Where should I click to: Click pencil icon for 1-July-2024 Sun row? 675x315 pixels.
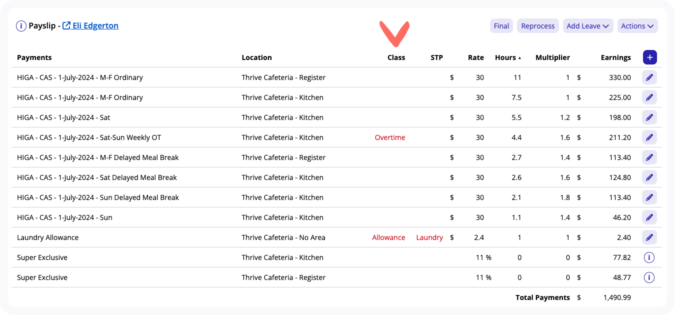pos(649,217)
